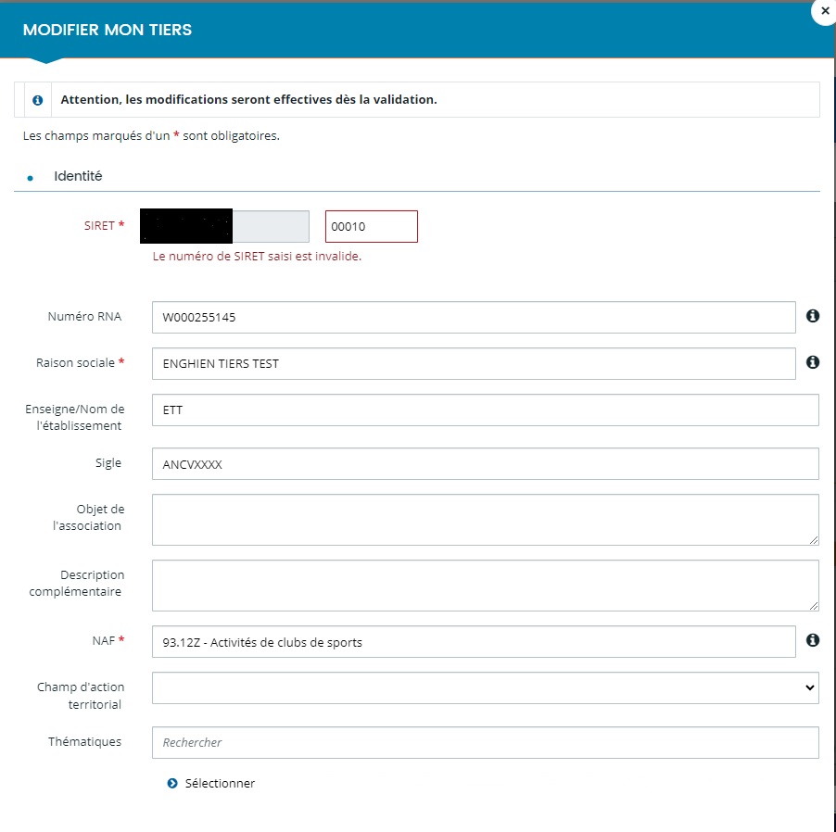Click the Sigle field containing ANCVXXXX
836x832 pixels.
click(x=485, y=463)
